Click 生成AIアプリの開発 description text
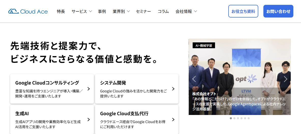The width and height of the screenshot is (301, 134). pos(48,124)
